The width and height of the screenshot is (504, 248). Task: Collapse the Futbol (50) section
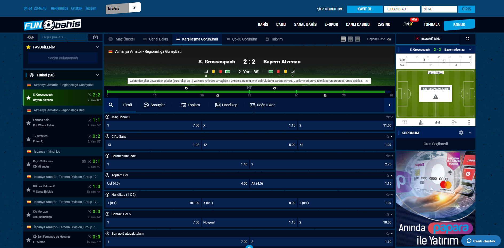(x=97, y=75)
